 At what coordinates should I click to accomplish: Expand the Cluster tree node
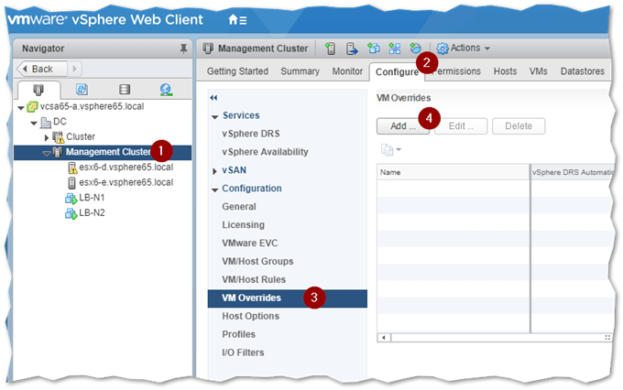click(x=47, y=137)
